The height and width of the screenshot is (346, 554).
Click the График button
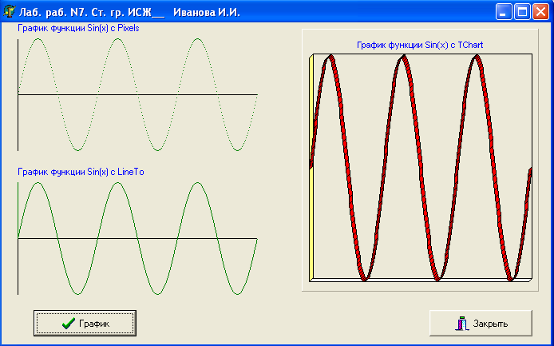pyautogui.click(x=85, y=324)
